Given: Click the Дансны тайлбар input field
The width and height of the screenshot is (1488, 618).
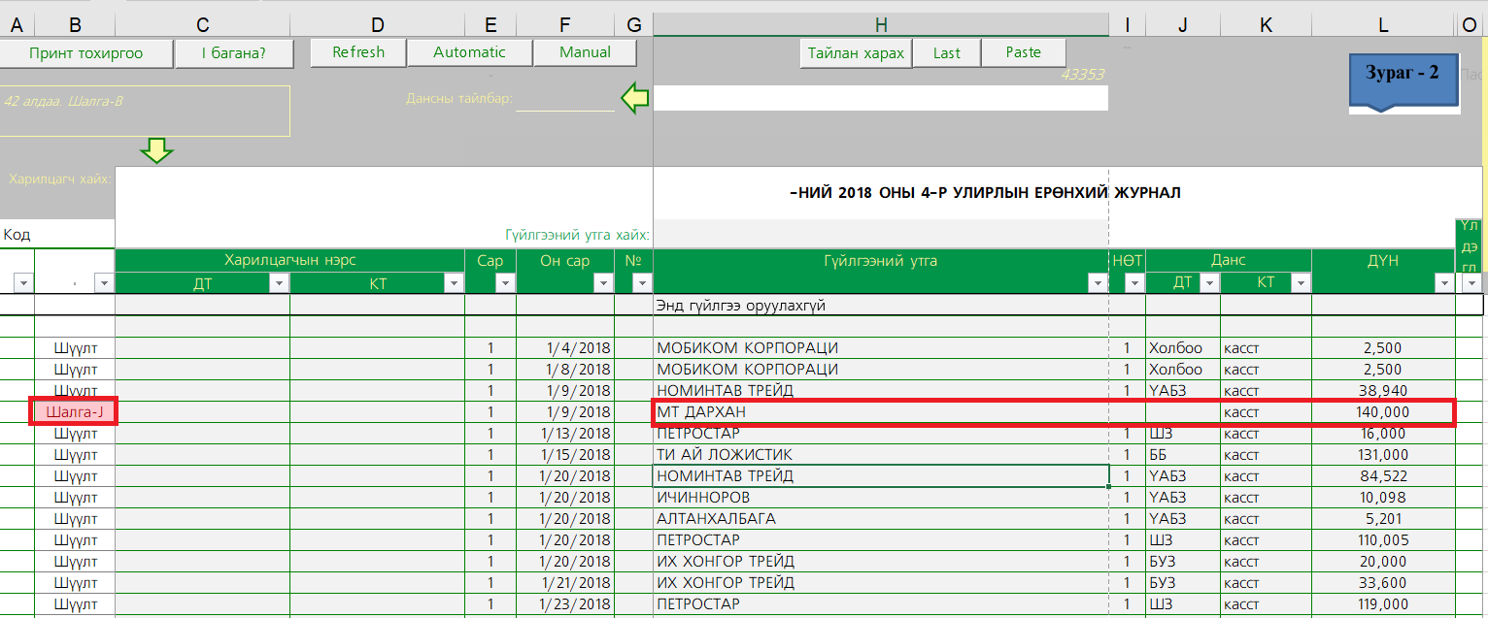Looking at the screenshot, I should pos(565,100).
